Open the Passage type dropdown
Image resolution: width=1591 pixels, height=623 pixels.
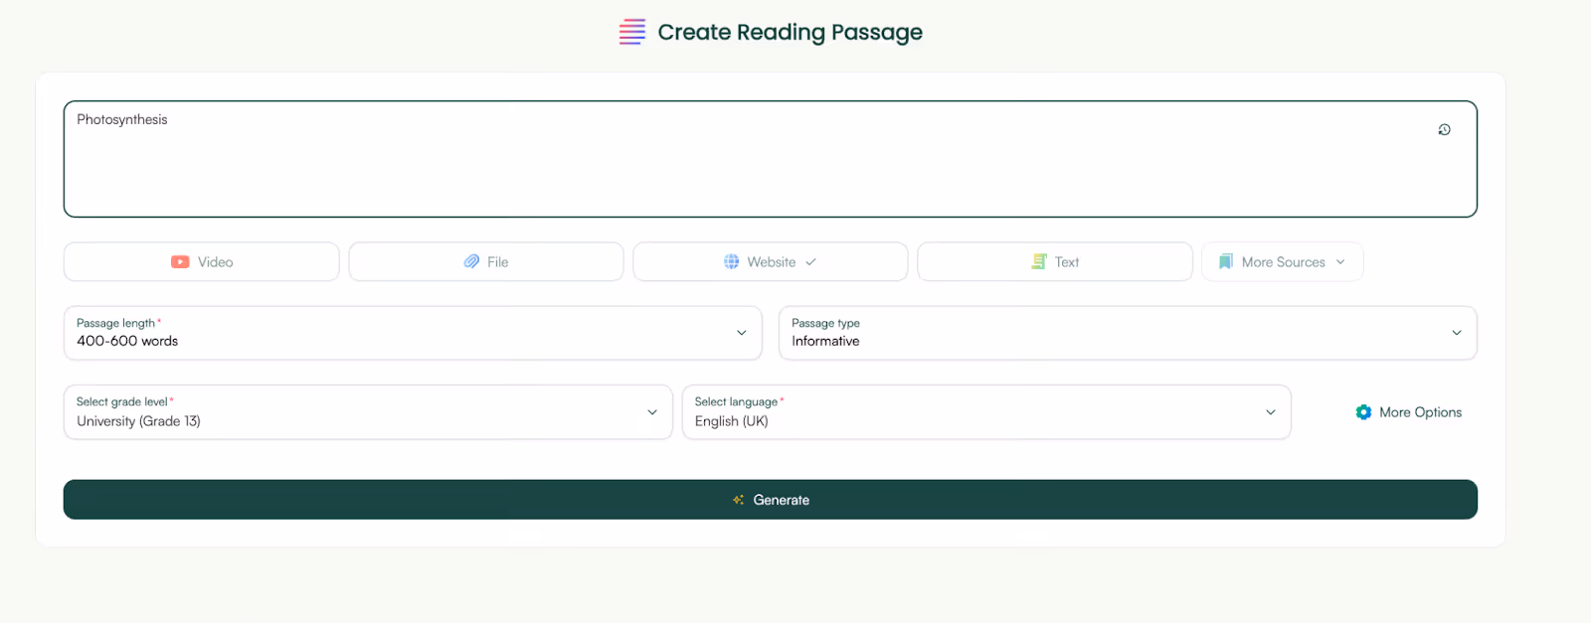tap(1128, 333)
